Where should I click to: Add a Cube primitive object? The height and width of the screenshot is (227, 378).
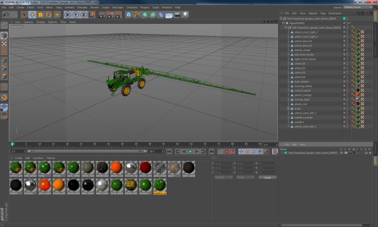click(129, 15)
